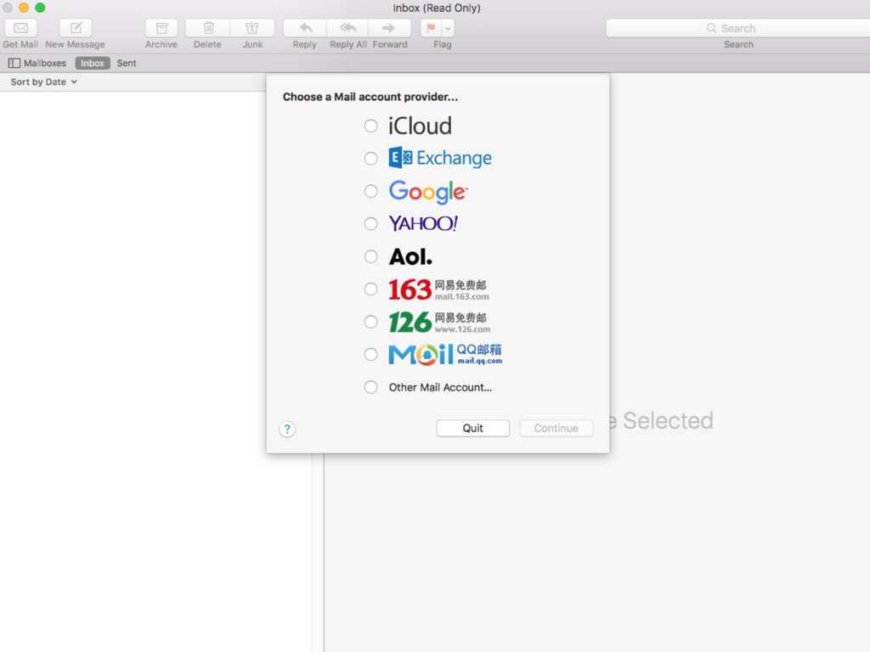Screen dimensions: 870x652
Task: Click the magnifier icon in Search field
Action: point(711,28)
